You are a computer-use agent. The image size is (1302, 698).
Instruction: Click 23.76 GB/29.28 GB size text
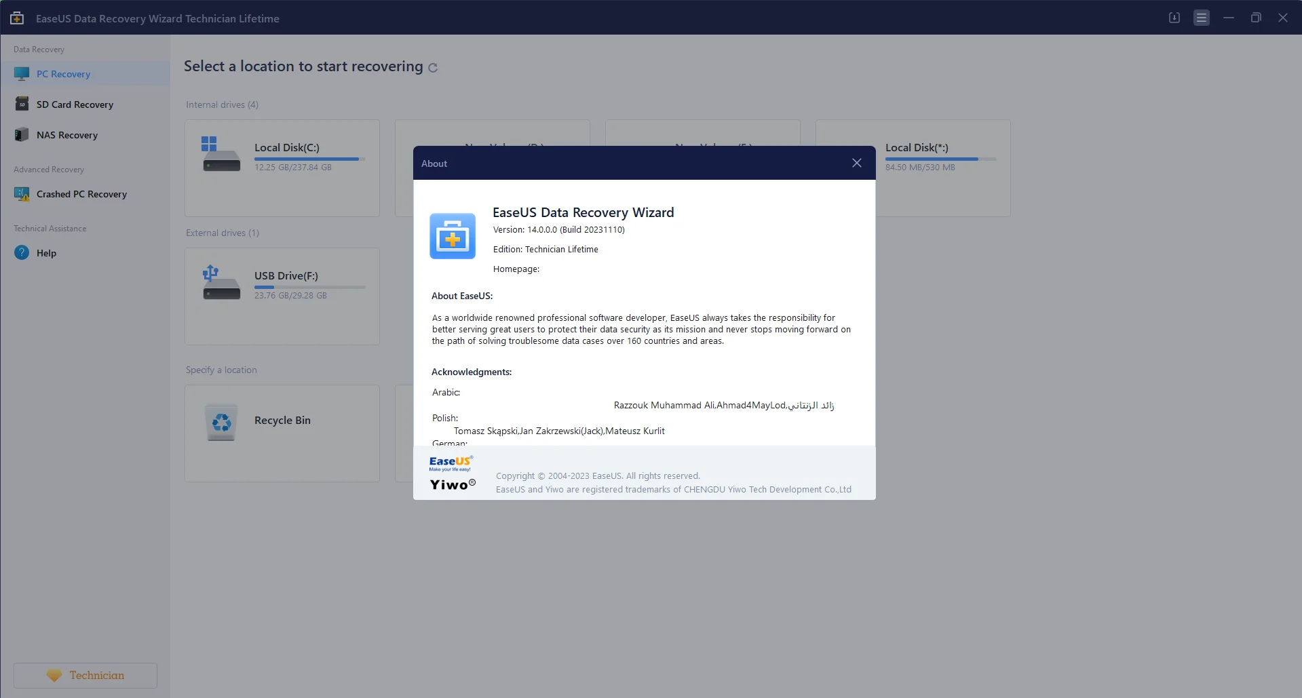(x=290, y=296)
